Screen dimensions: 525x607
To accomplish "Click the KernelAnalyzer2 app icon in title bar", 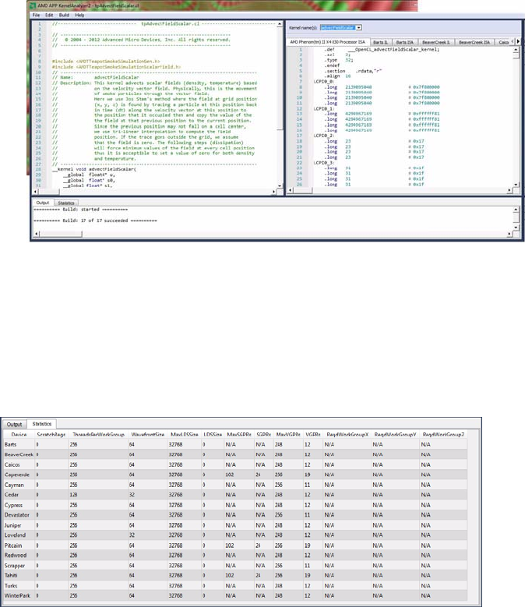I will click(33, 5).
